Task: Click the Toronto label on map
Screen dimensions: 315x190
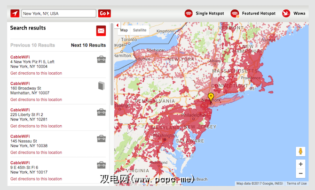Action: click(129, 40)
